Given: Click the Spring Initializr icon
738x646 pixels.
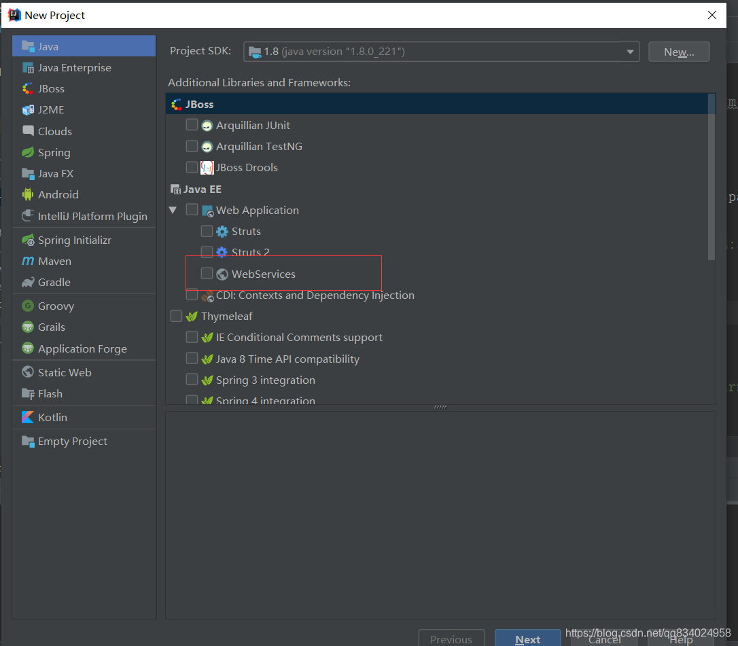Looking at the screenshot, I should pyautogui.click(x=29, y=240).
